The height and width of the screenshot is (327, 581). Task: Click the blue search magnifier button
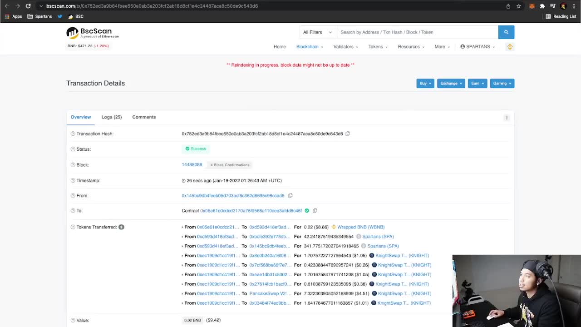(506, 32)
